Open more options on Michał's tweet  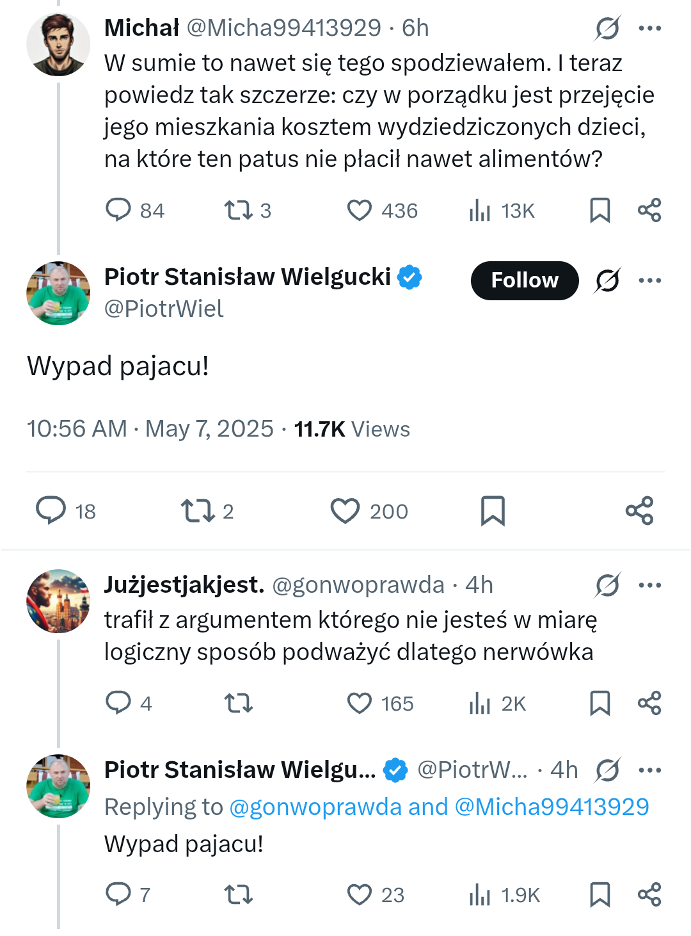pyautogui.click(x=649, y=28)
